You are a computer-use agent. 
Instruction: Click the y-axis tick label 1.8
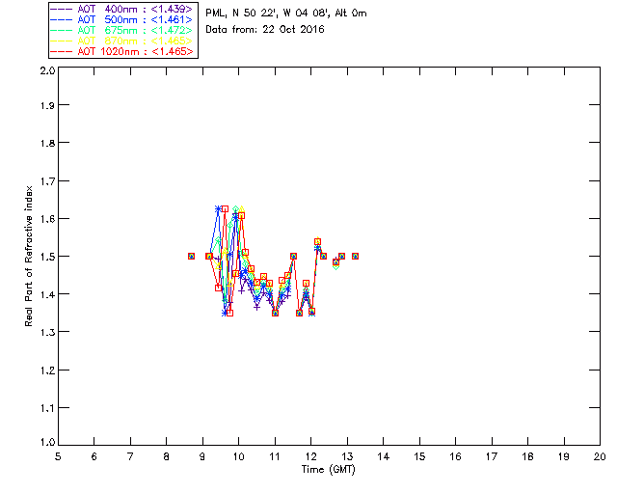(x=47, y=143)
